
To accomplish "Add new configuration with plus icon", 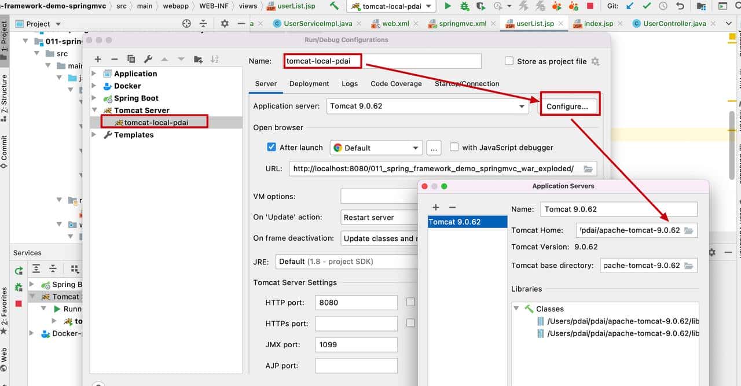I will (x=98, y=59).
